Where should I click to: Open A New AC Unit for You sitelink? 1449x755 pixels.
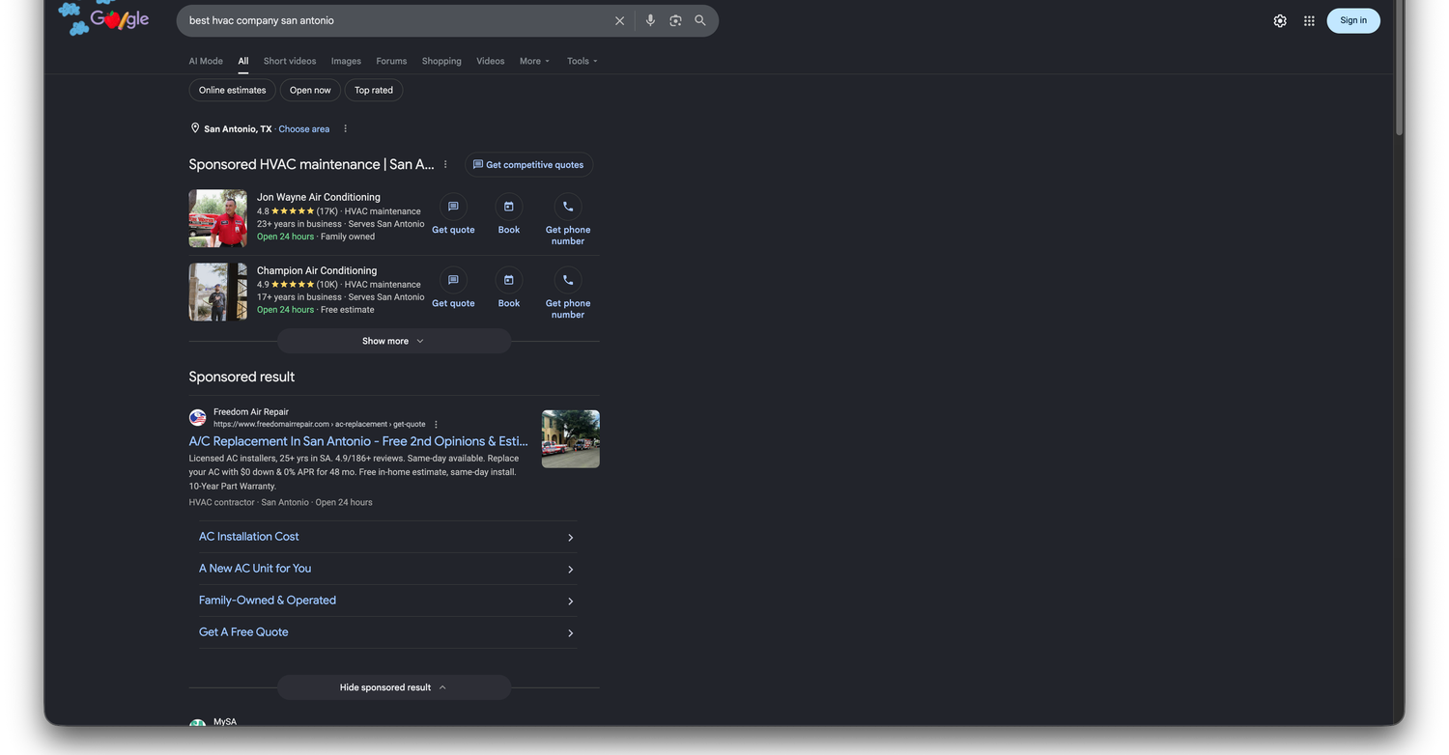[387, 569]
